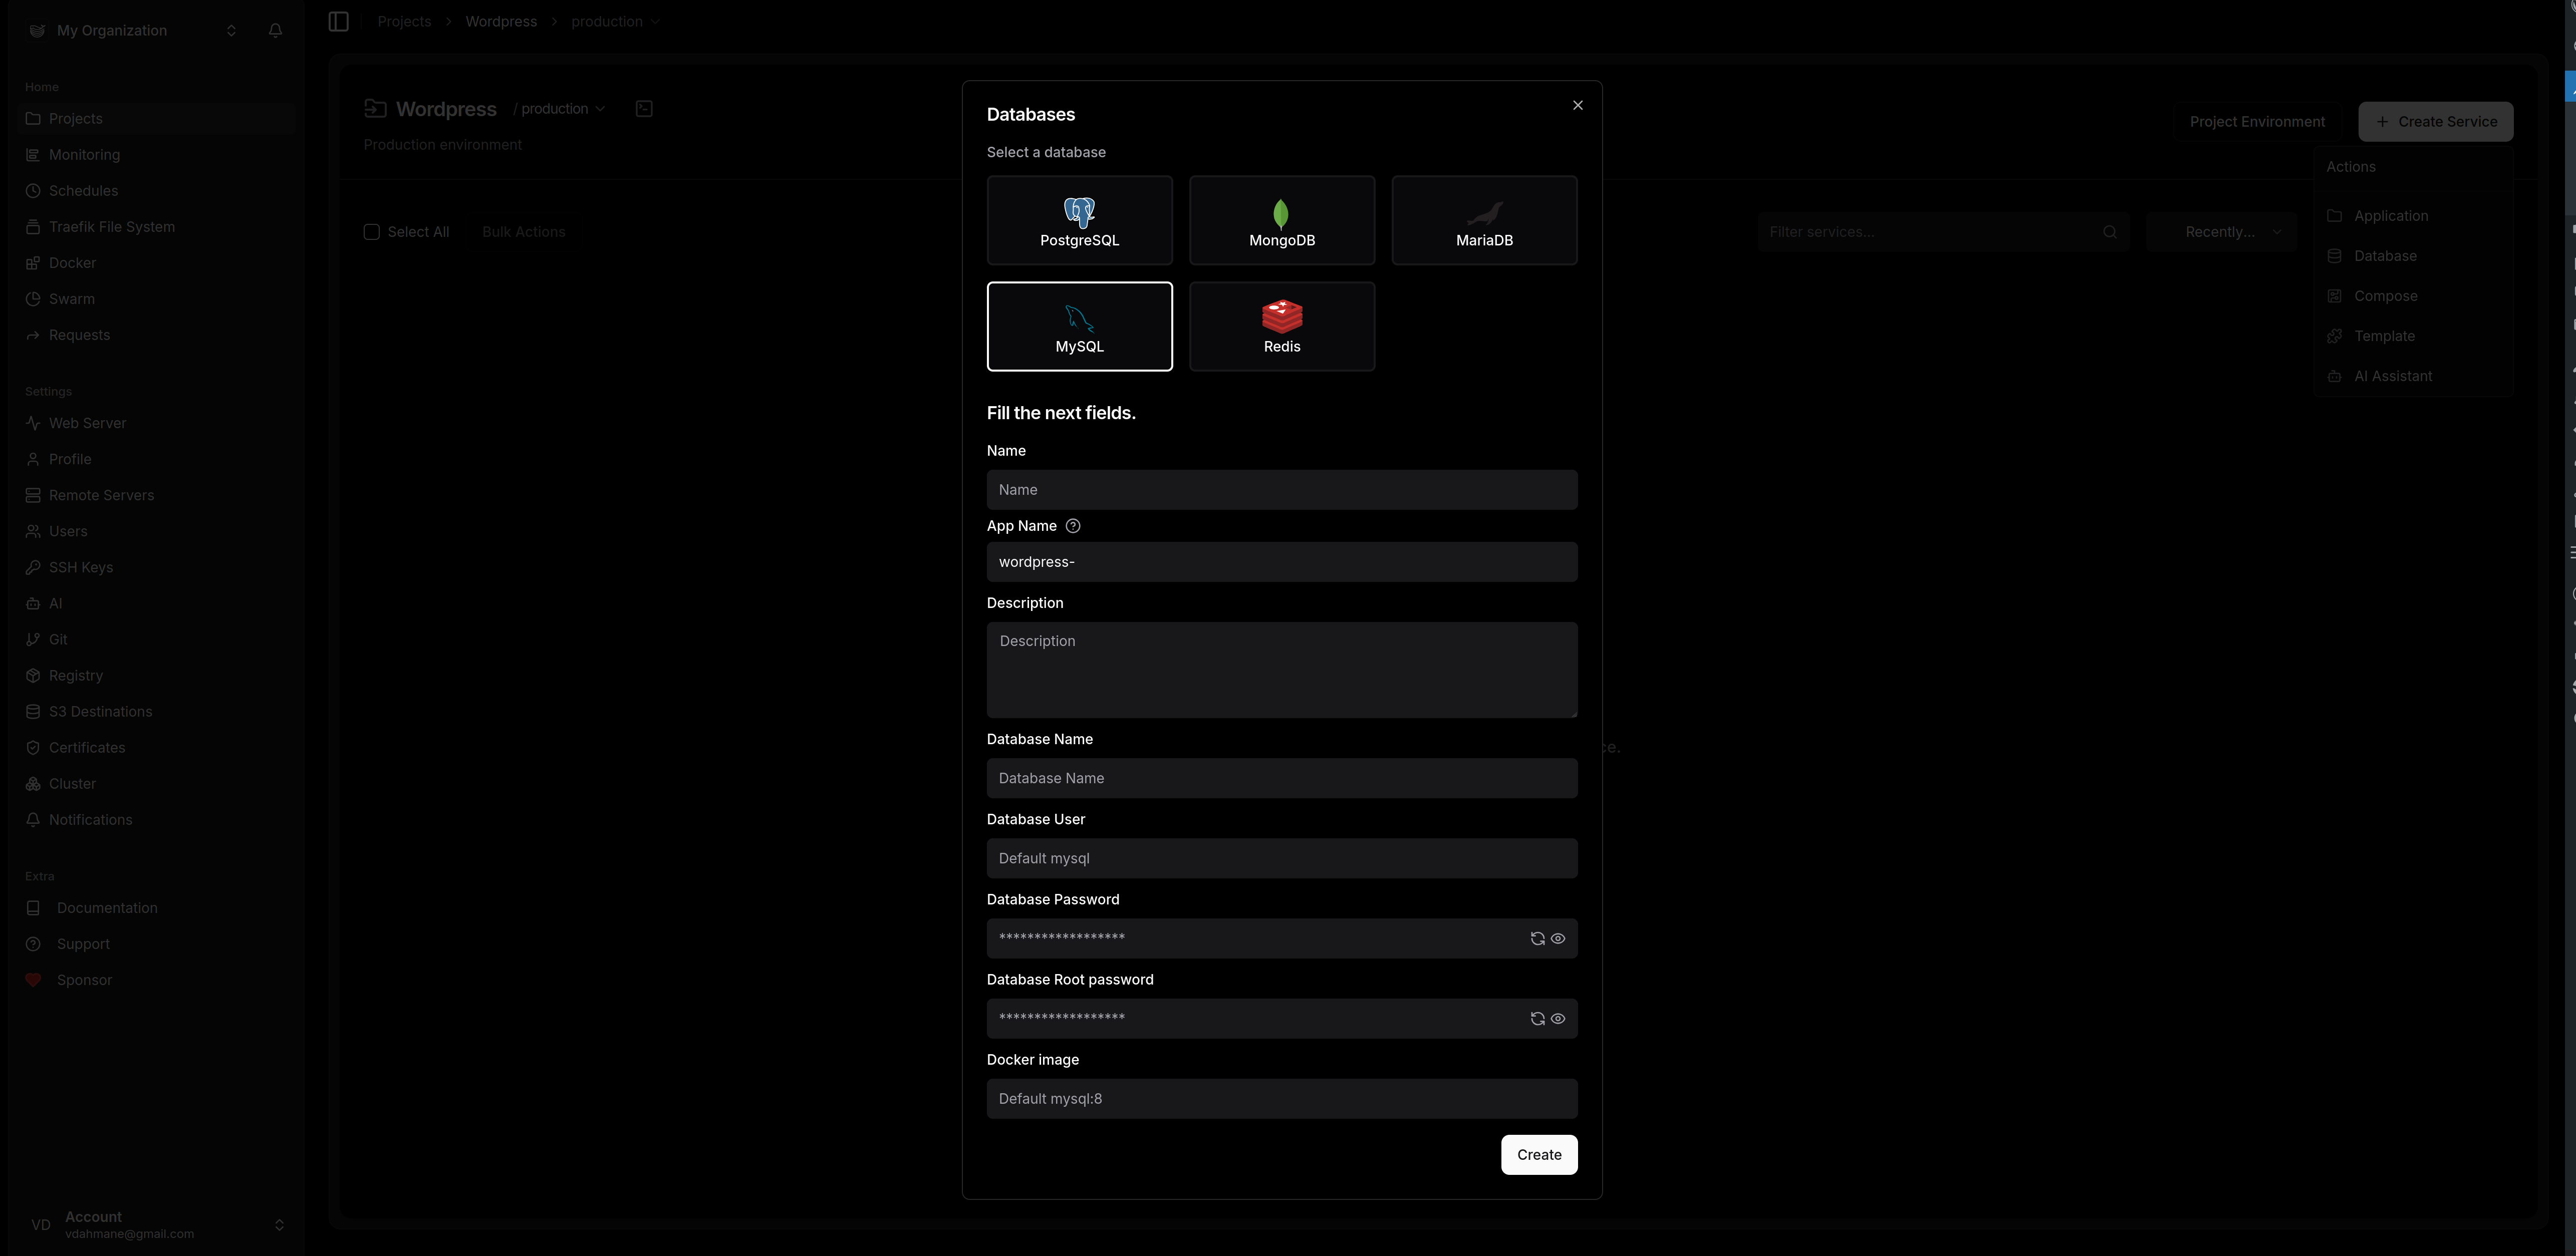Focus the Docker image input field
Viewport: 2576px width, 1256px height.
[x=1281, y=1098]
